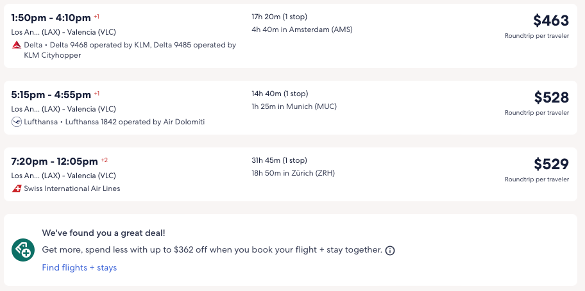Select the $463 Delta flight price
Viewport: 585px width, 291px height.
tap(550, 21)
